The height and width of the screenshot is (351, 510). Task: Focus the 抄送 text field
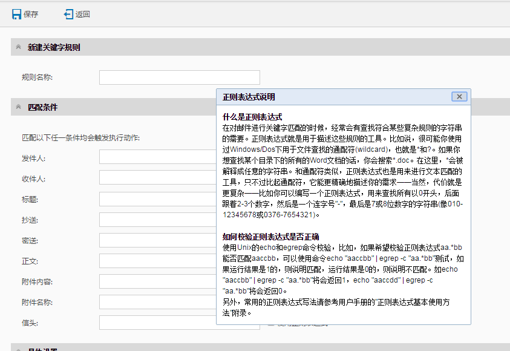coord(157,219)
